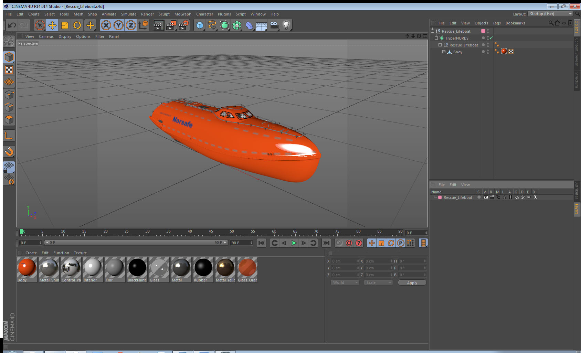Open the Simulate menu
Image resolution: width=581 pixels, height=353 pixels.
[128, 14]
